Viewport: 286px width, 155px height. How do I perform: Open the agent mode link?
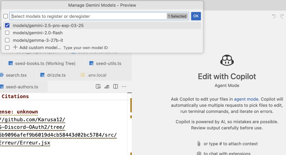(x=246, y=99)
